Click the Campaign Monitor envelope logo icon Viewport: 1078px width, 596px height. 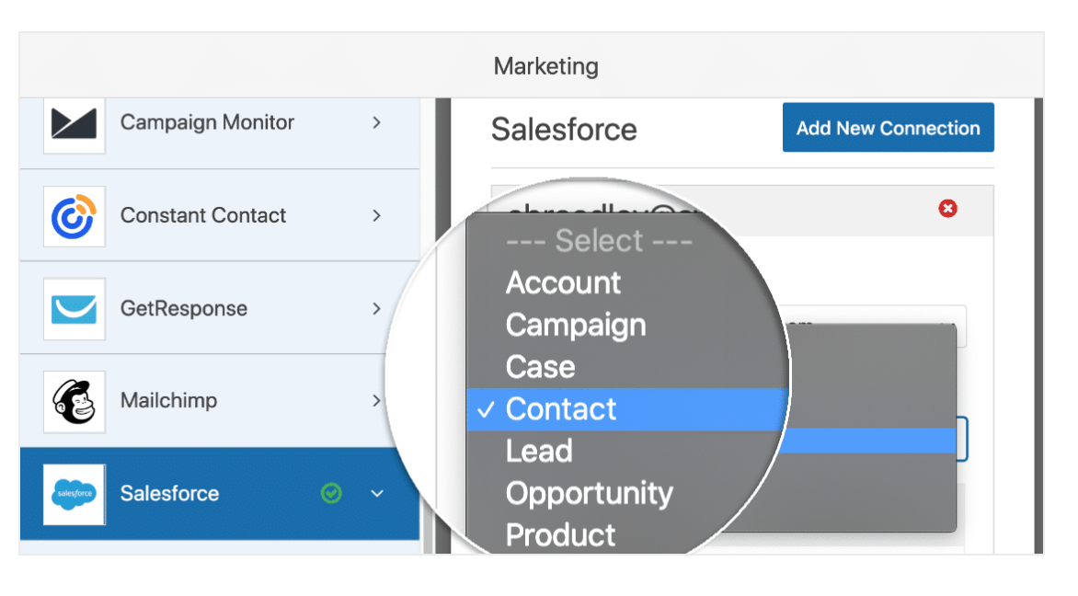coord(75,123)
